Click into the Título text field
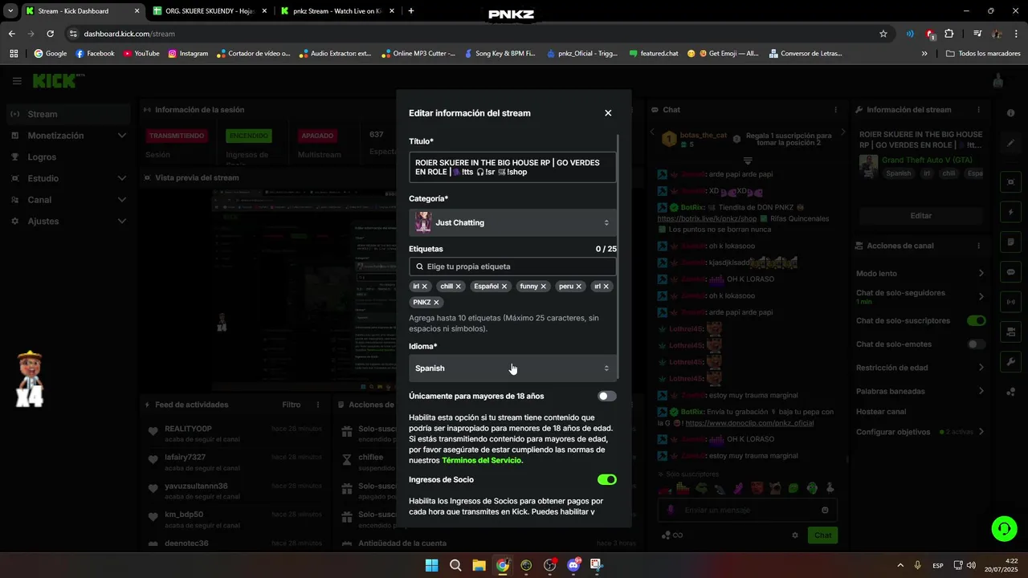Image resolution: width=1028 pixels, height=578 pixels. [512, 168]
